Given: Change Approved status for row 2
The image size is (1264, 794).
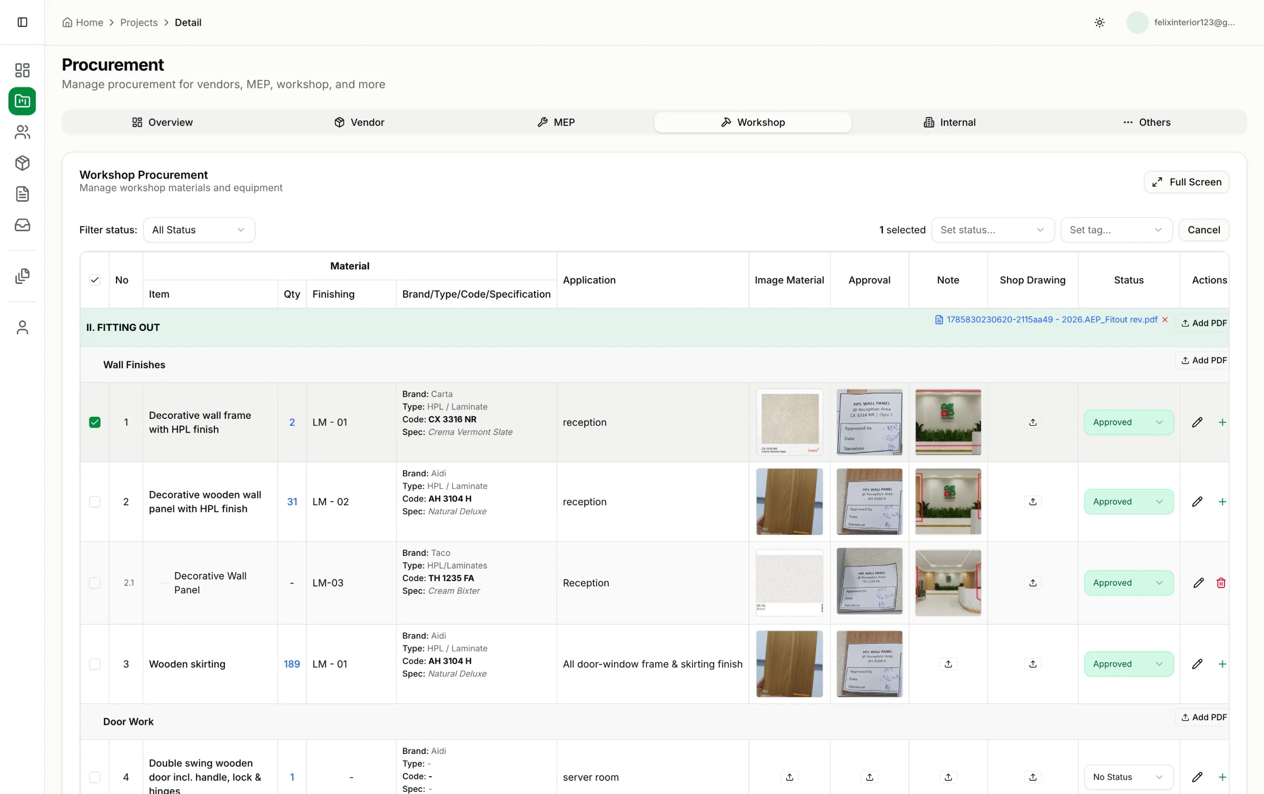Looking at the screenshot, I should [x=1129, y=502].
